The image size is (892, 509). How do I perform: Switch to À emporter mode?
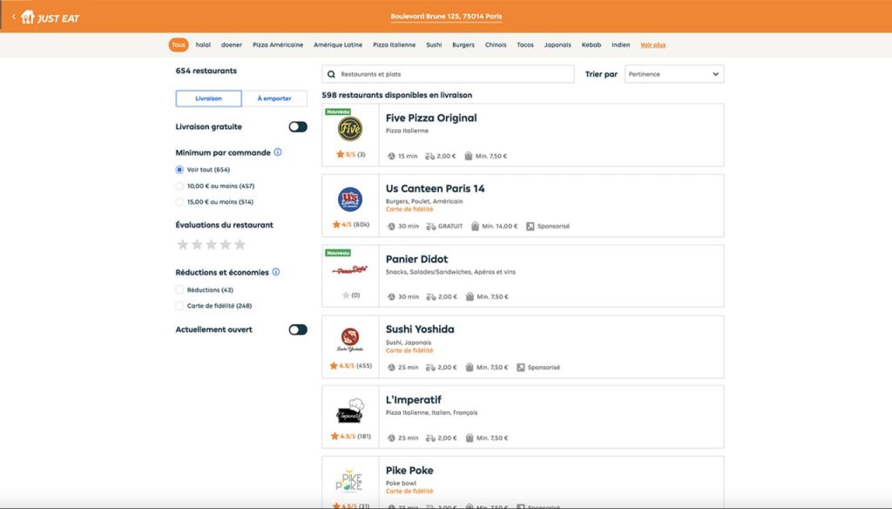click(274, 98)
